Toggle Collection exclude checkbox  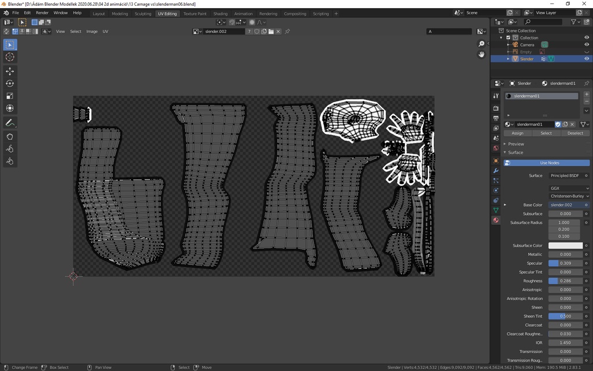[508, 38]
